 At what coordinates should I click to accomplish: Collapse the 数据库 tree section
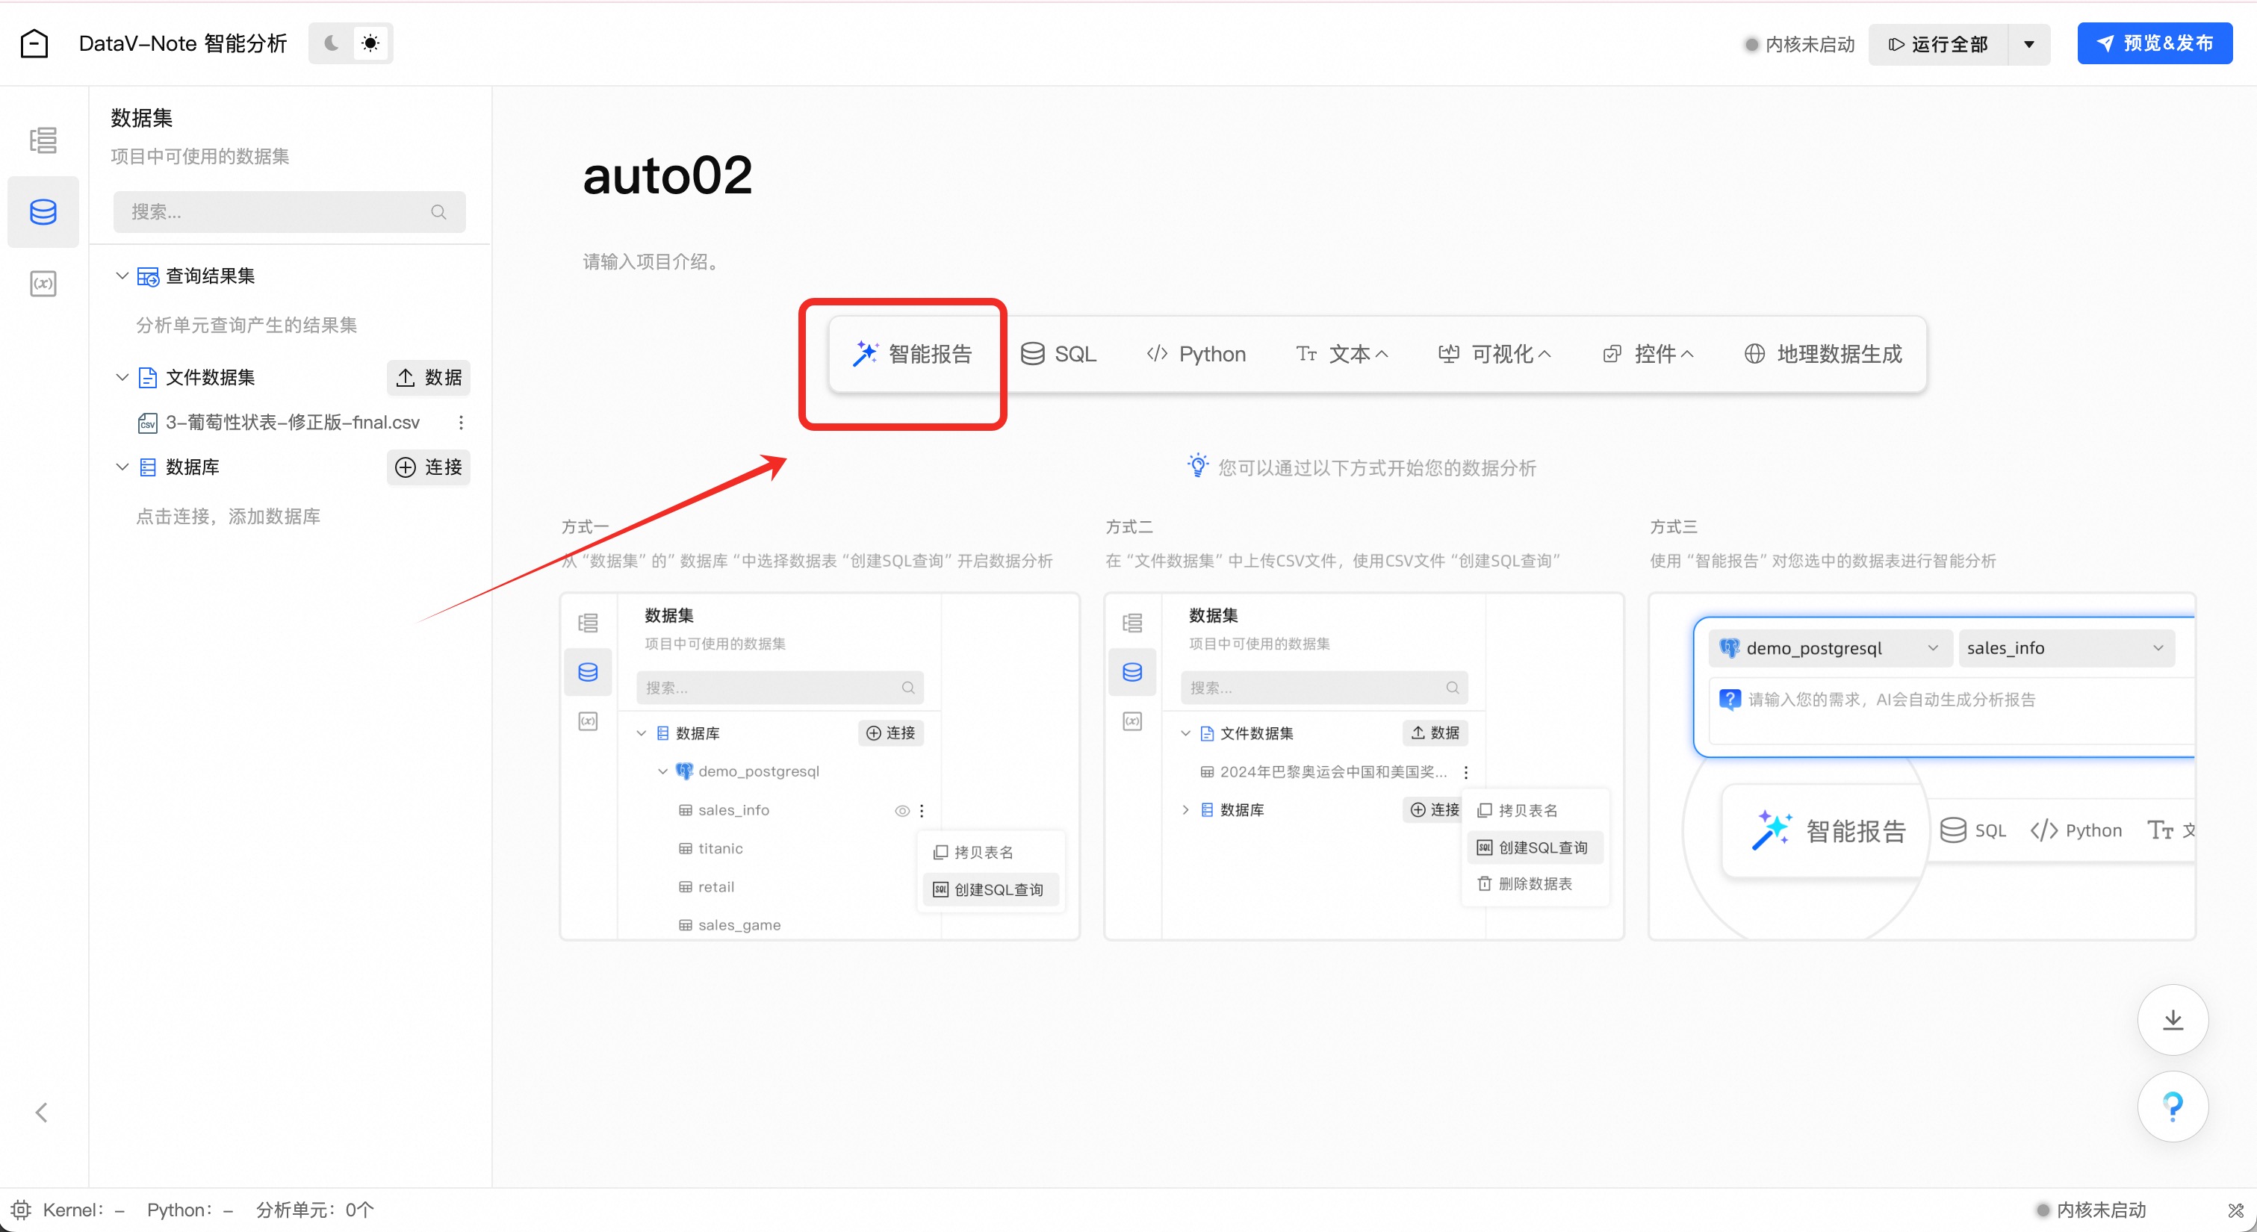[122, 467]
